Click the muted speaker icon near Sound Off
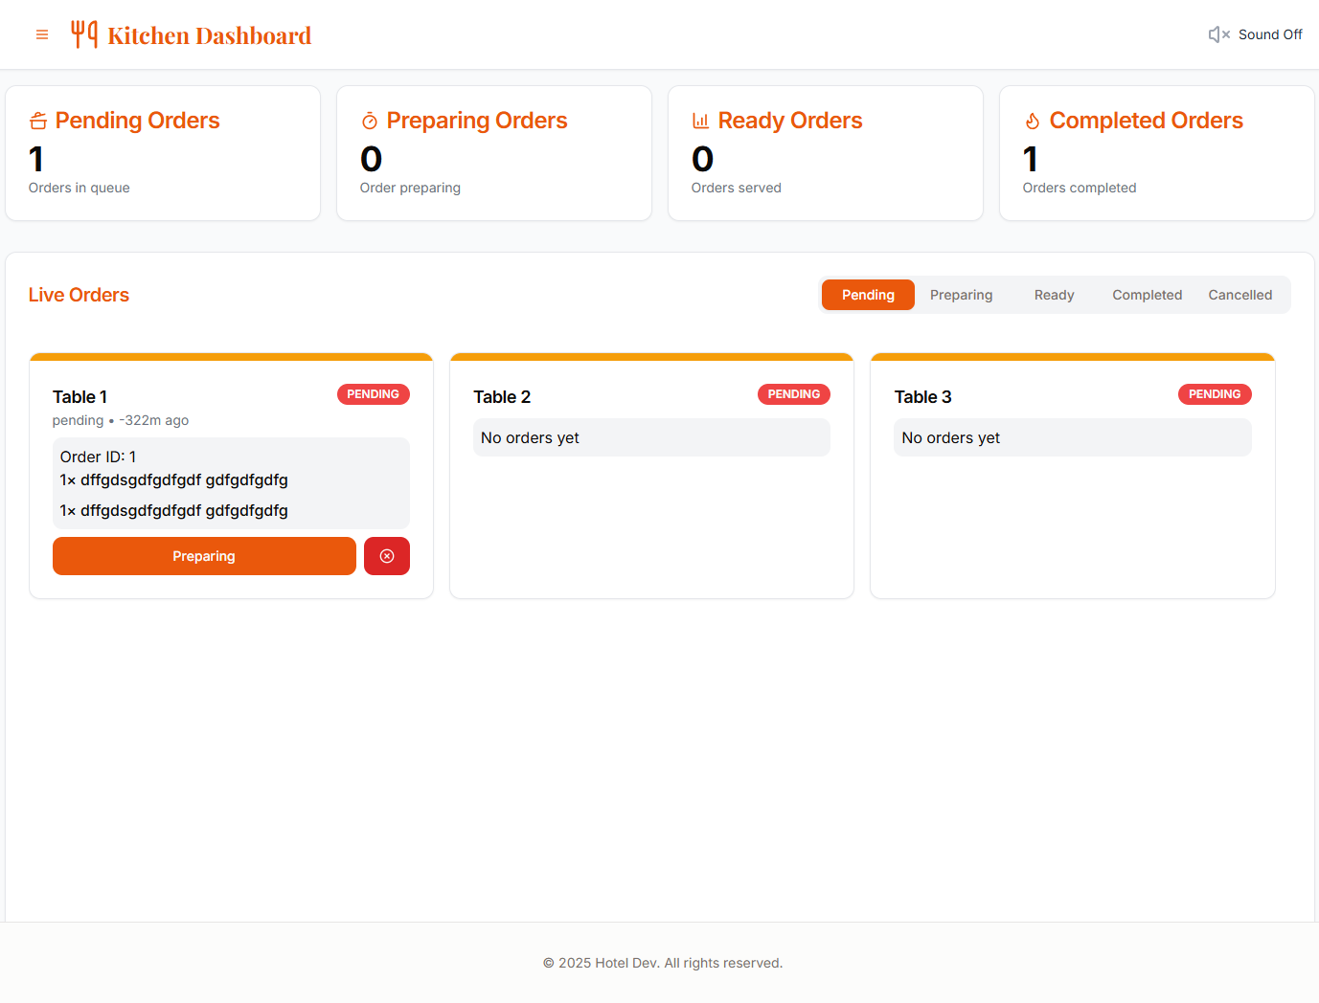This screenshot has height=1003, width=1319. (x=1217, y=34)
